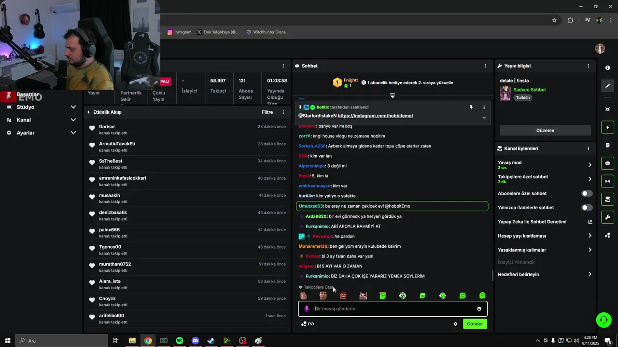Open the info icon in right sidebar
This screenshot has width=618, height=347.
[607, 68]
